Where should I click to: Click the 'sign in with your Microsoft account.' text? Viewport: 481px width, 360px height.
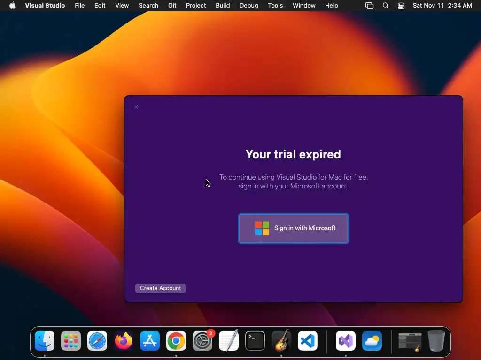pyautogui.click(x=294, y=186)
